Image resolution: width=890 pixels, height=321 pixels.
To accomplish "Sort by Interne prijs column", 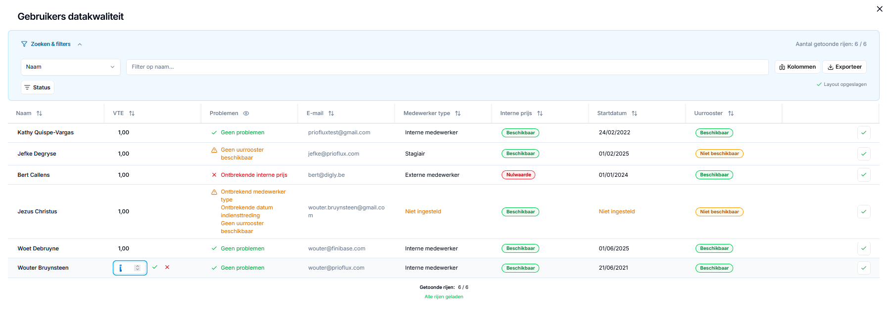I will tap(540, 114).
